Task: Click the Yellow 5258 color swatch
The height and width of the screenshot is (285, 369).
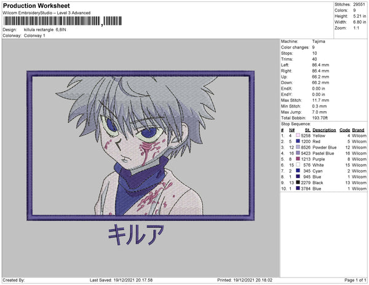Action: [x=298, y=135]
